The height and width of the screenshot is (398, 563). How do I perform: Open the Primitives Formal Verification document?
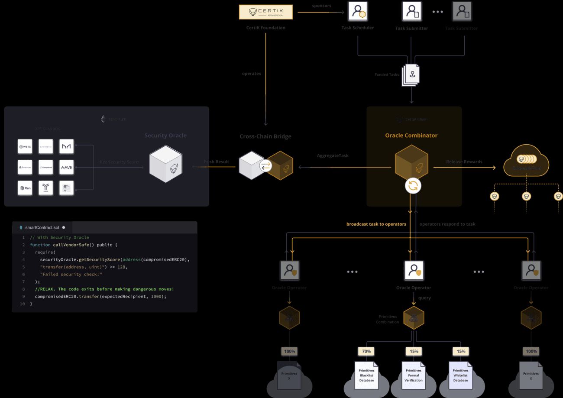[413, 375]
